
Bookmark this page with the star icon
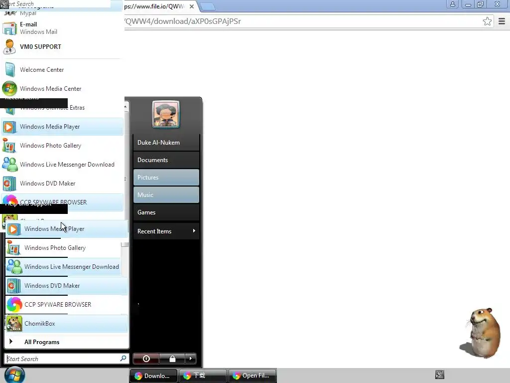point(487,21)
